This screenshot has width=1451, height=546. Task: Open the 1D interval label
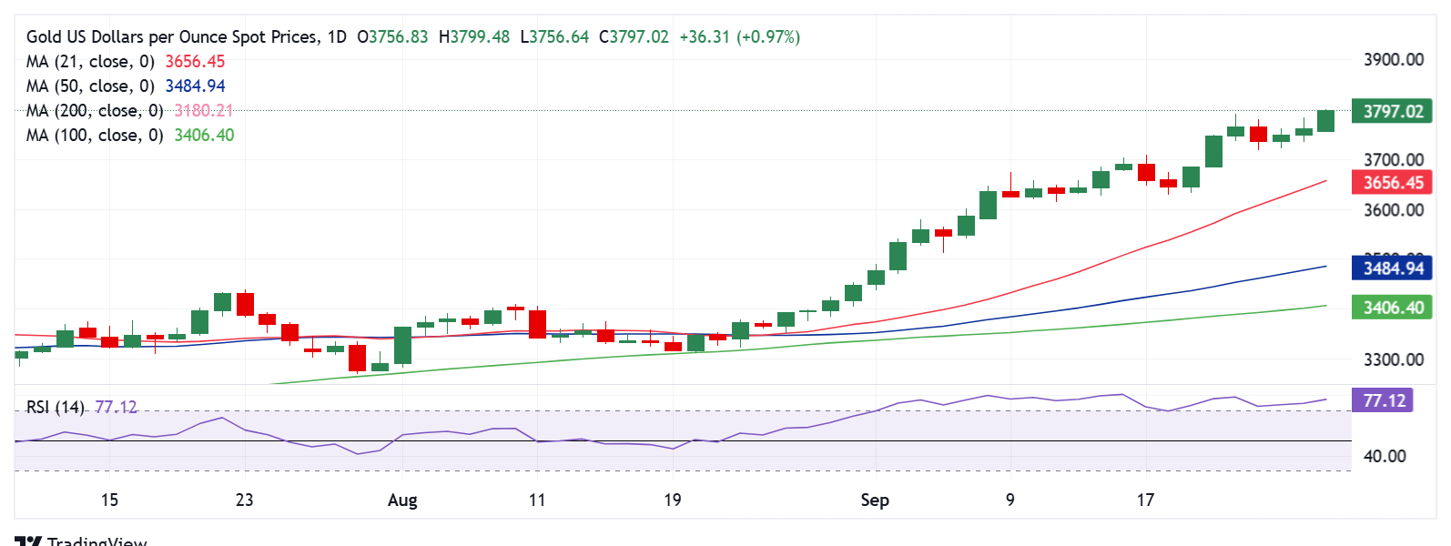click(x=337, y=37)
